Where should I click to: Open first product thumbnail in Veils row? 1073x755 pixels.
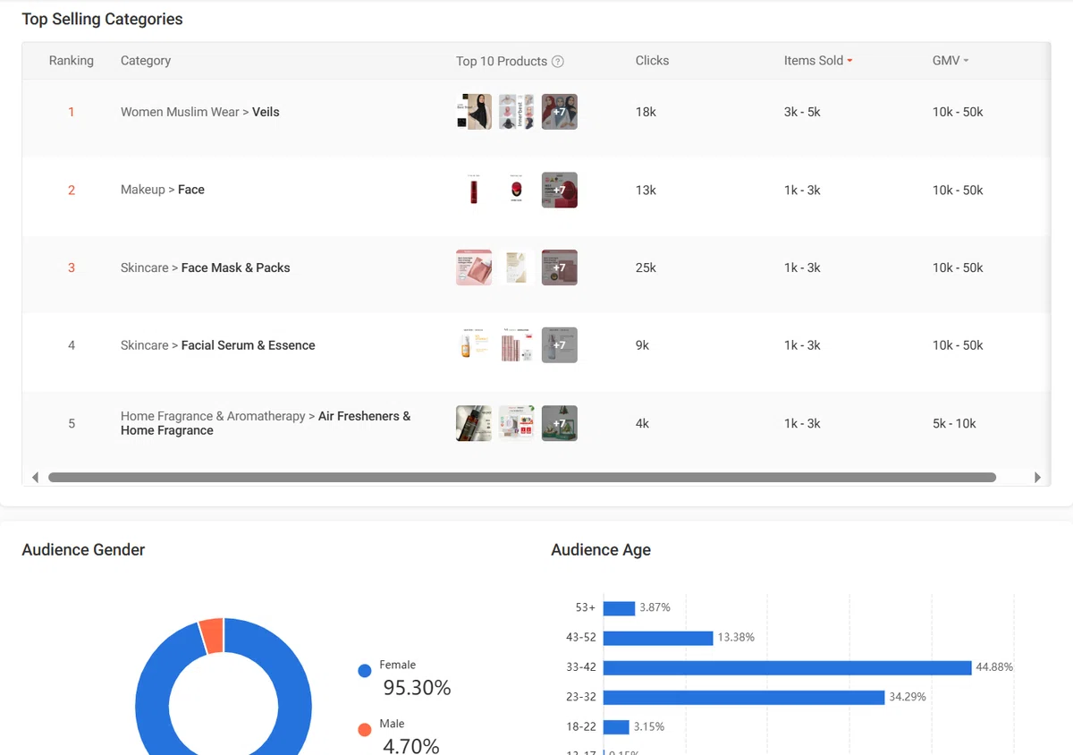coord(474,112)
